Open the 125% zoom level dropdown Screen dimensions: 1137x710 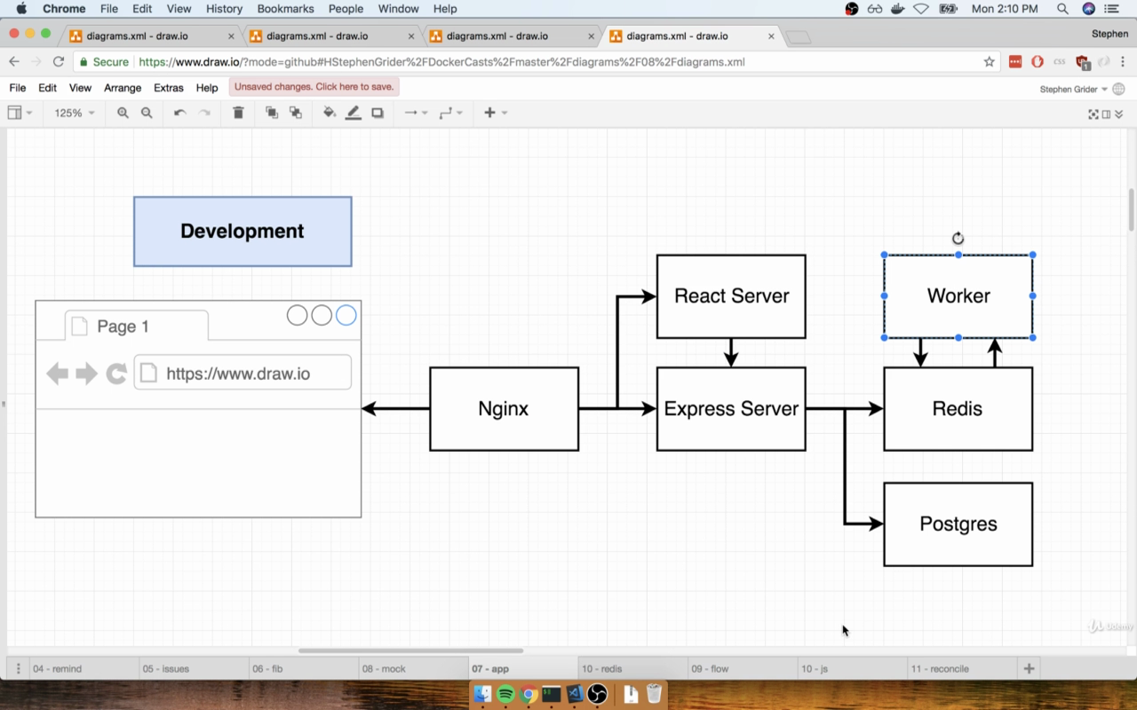tap(75, 113)
